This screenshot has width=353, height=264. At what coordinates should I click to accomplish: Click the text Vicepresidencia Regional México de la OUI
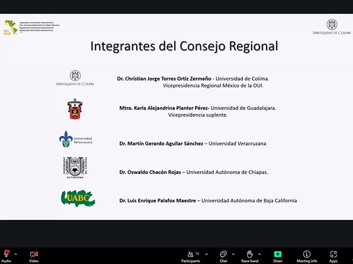click(213, 86)
